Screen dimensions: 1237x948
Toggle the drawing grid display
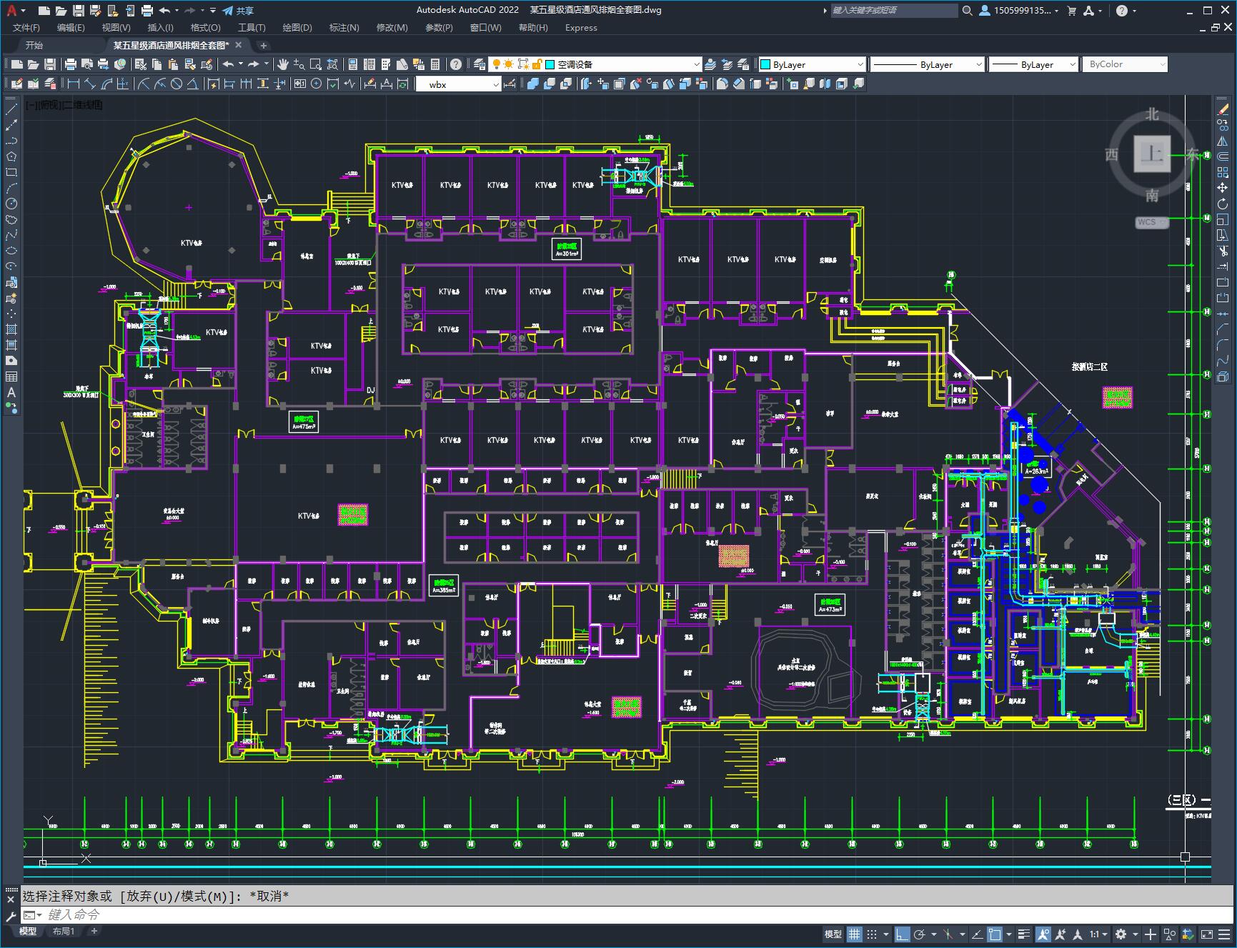point(855,934)
